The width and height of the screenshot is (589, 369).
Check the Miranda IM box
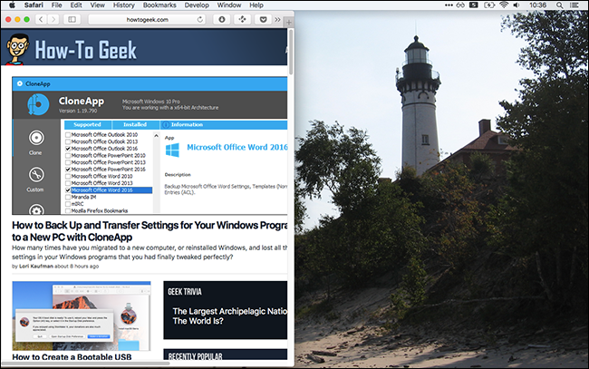pos(68,197)
